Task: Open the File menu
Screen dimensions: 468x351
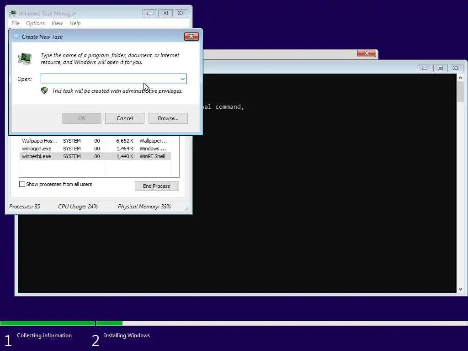Action: (16, 23)
